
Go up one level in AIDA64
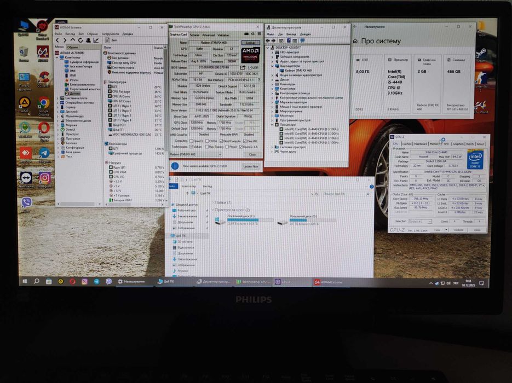(x=72, y=40)
